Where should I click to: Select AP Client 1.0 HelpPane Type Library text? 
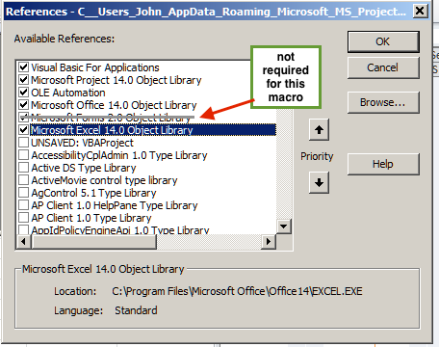tap(115, 205)
